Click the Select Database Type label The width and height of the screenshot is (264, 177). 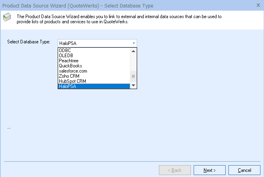[29, 42]
